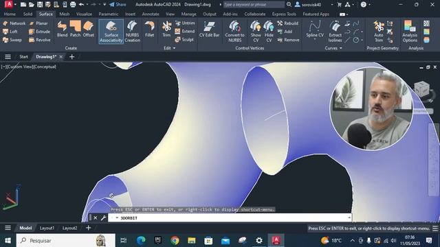Screen dimensions: 440x247
Task: Start the Patch surface tool
Action: click(75, 29)
